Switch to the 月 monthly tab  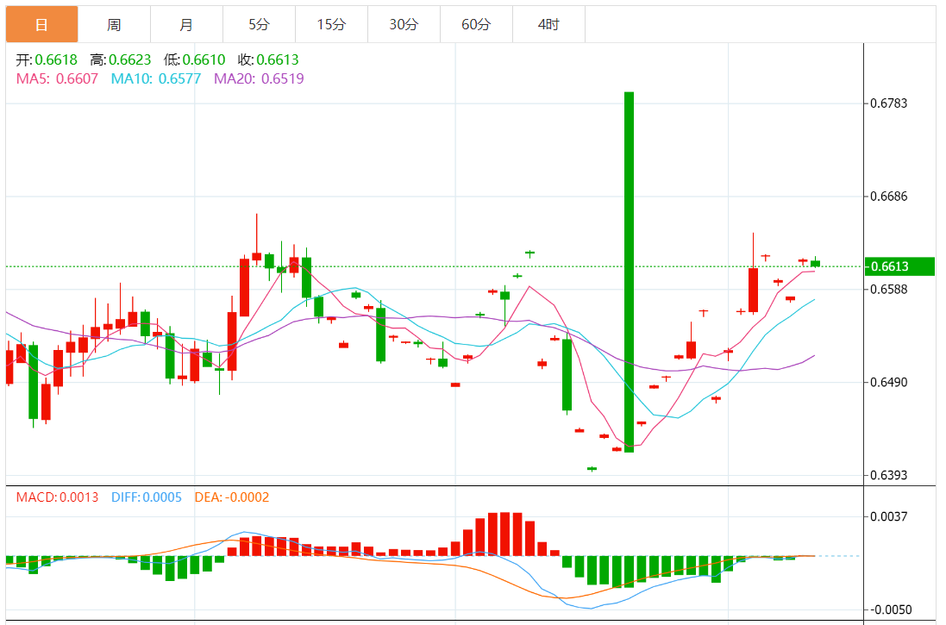coord(186,24)
